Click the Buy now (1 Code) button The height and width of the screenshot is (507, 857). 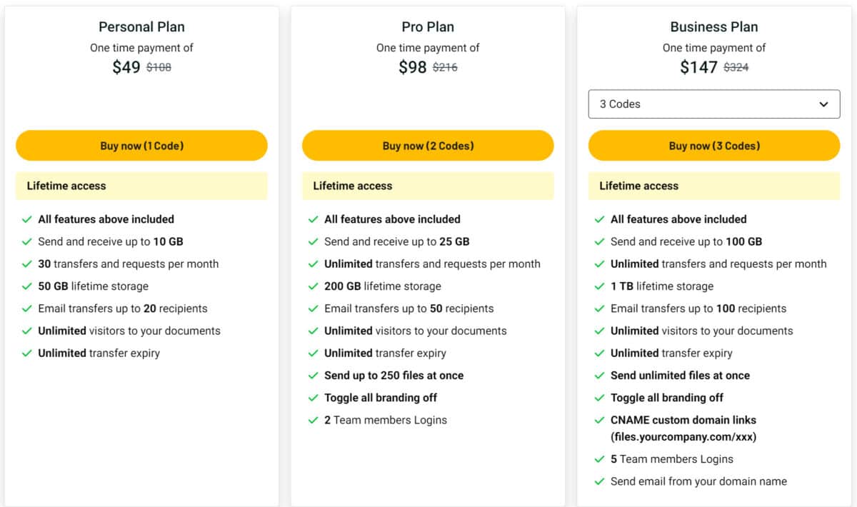(x=141, y=146)
